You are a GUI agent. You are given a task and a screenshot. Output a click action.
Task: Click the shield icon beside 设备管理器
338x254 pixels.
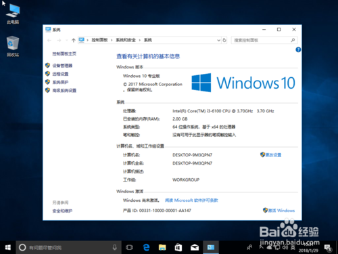[47, 66]
